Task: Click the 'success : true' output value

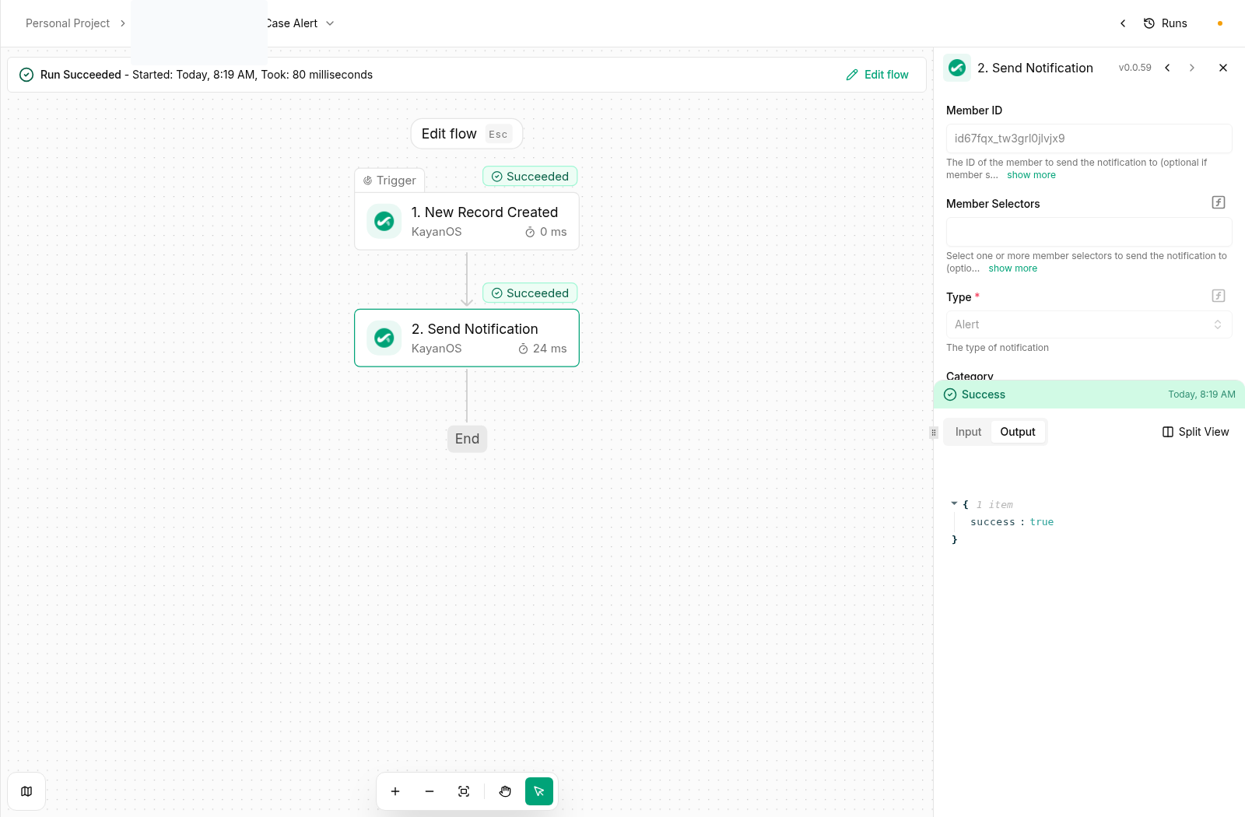Action: (1012, 522)
